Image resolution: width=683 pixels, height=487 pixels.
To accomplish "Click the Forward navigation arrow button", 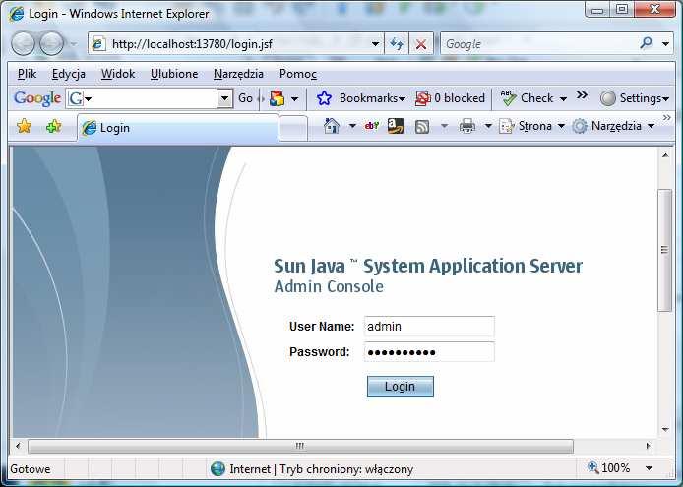I will point(51,43).
